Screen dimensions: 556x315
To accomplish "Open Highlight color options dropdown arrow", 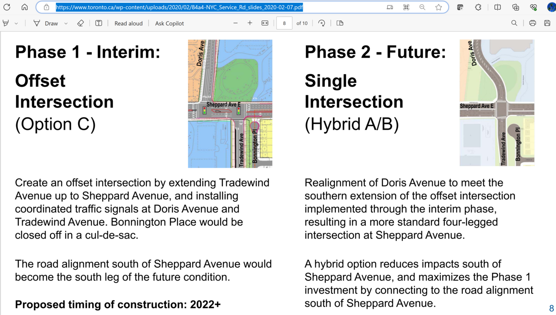I will click(x=16, y=23).
